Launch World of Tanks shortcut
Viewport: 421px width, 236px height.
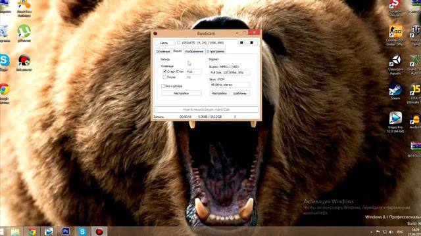click(416, 35)
